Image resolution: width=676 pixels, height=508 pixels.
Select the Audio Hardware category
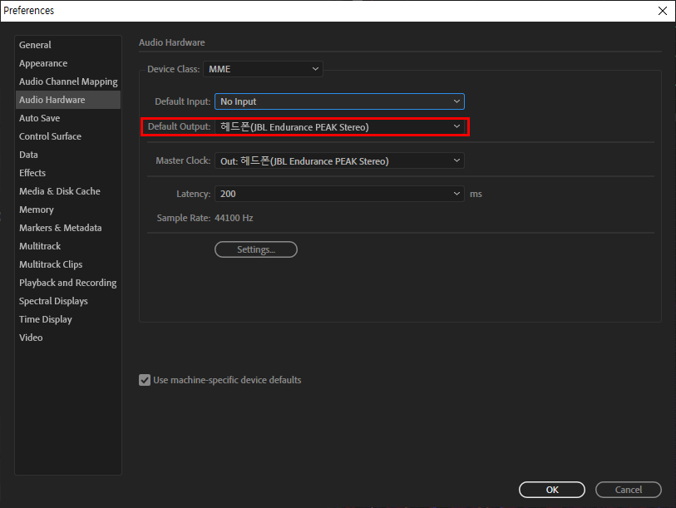pos(67,100)
